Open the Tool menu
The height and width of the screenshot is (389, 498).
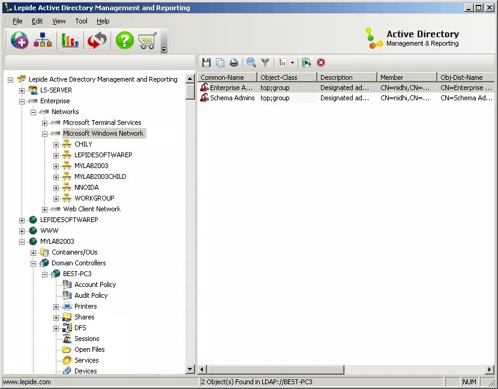[x=81, y=21]
